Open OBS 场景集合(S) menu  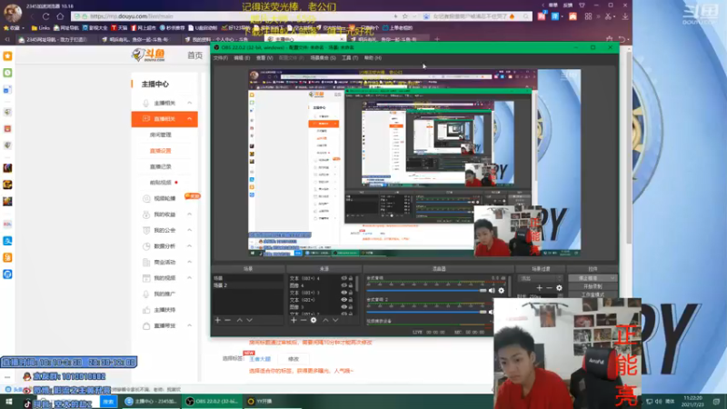pyautogui.click(x=323, y=58)
